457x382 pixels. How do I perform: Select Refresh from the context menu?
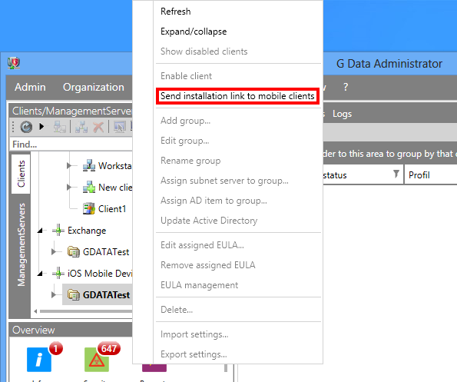tap(176, 12)
